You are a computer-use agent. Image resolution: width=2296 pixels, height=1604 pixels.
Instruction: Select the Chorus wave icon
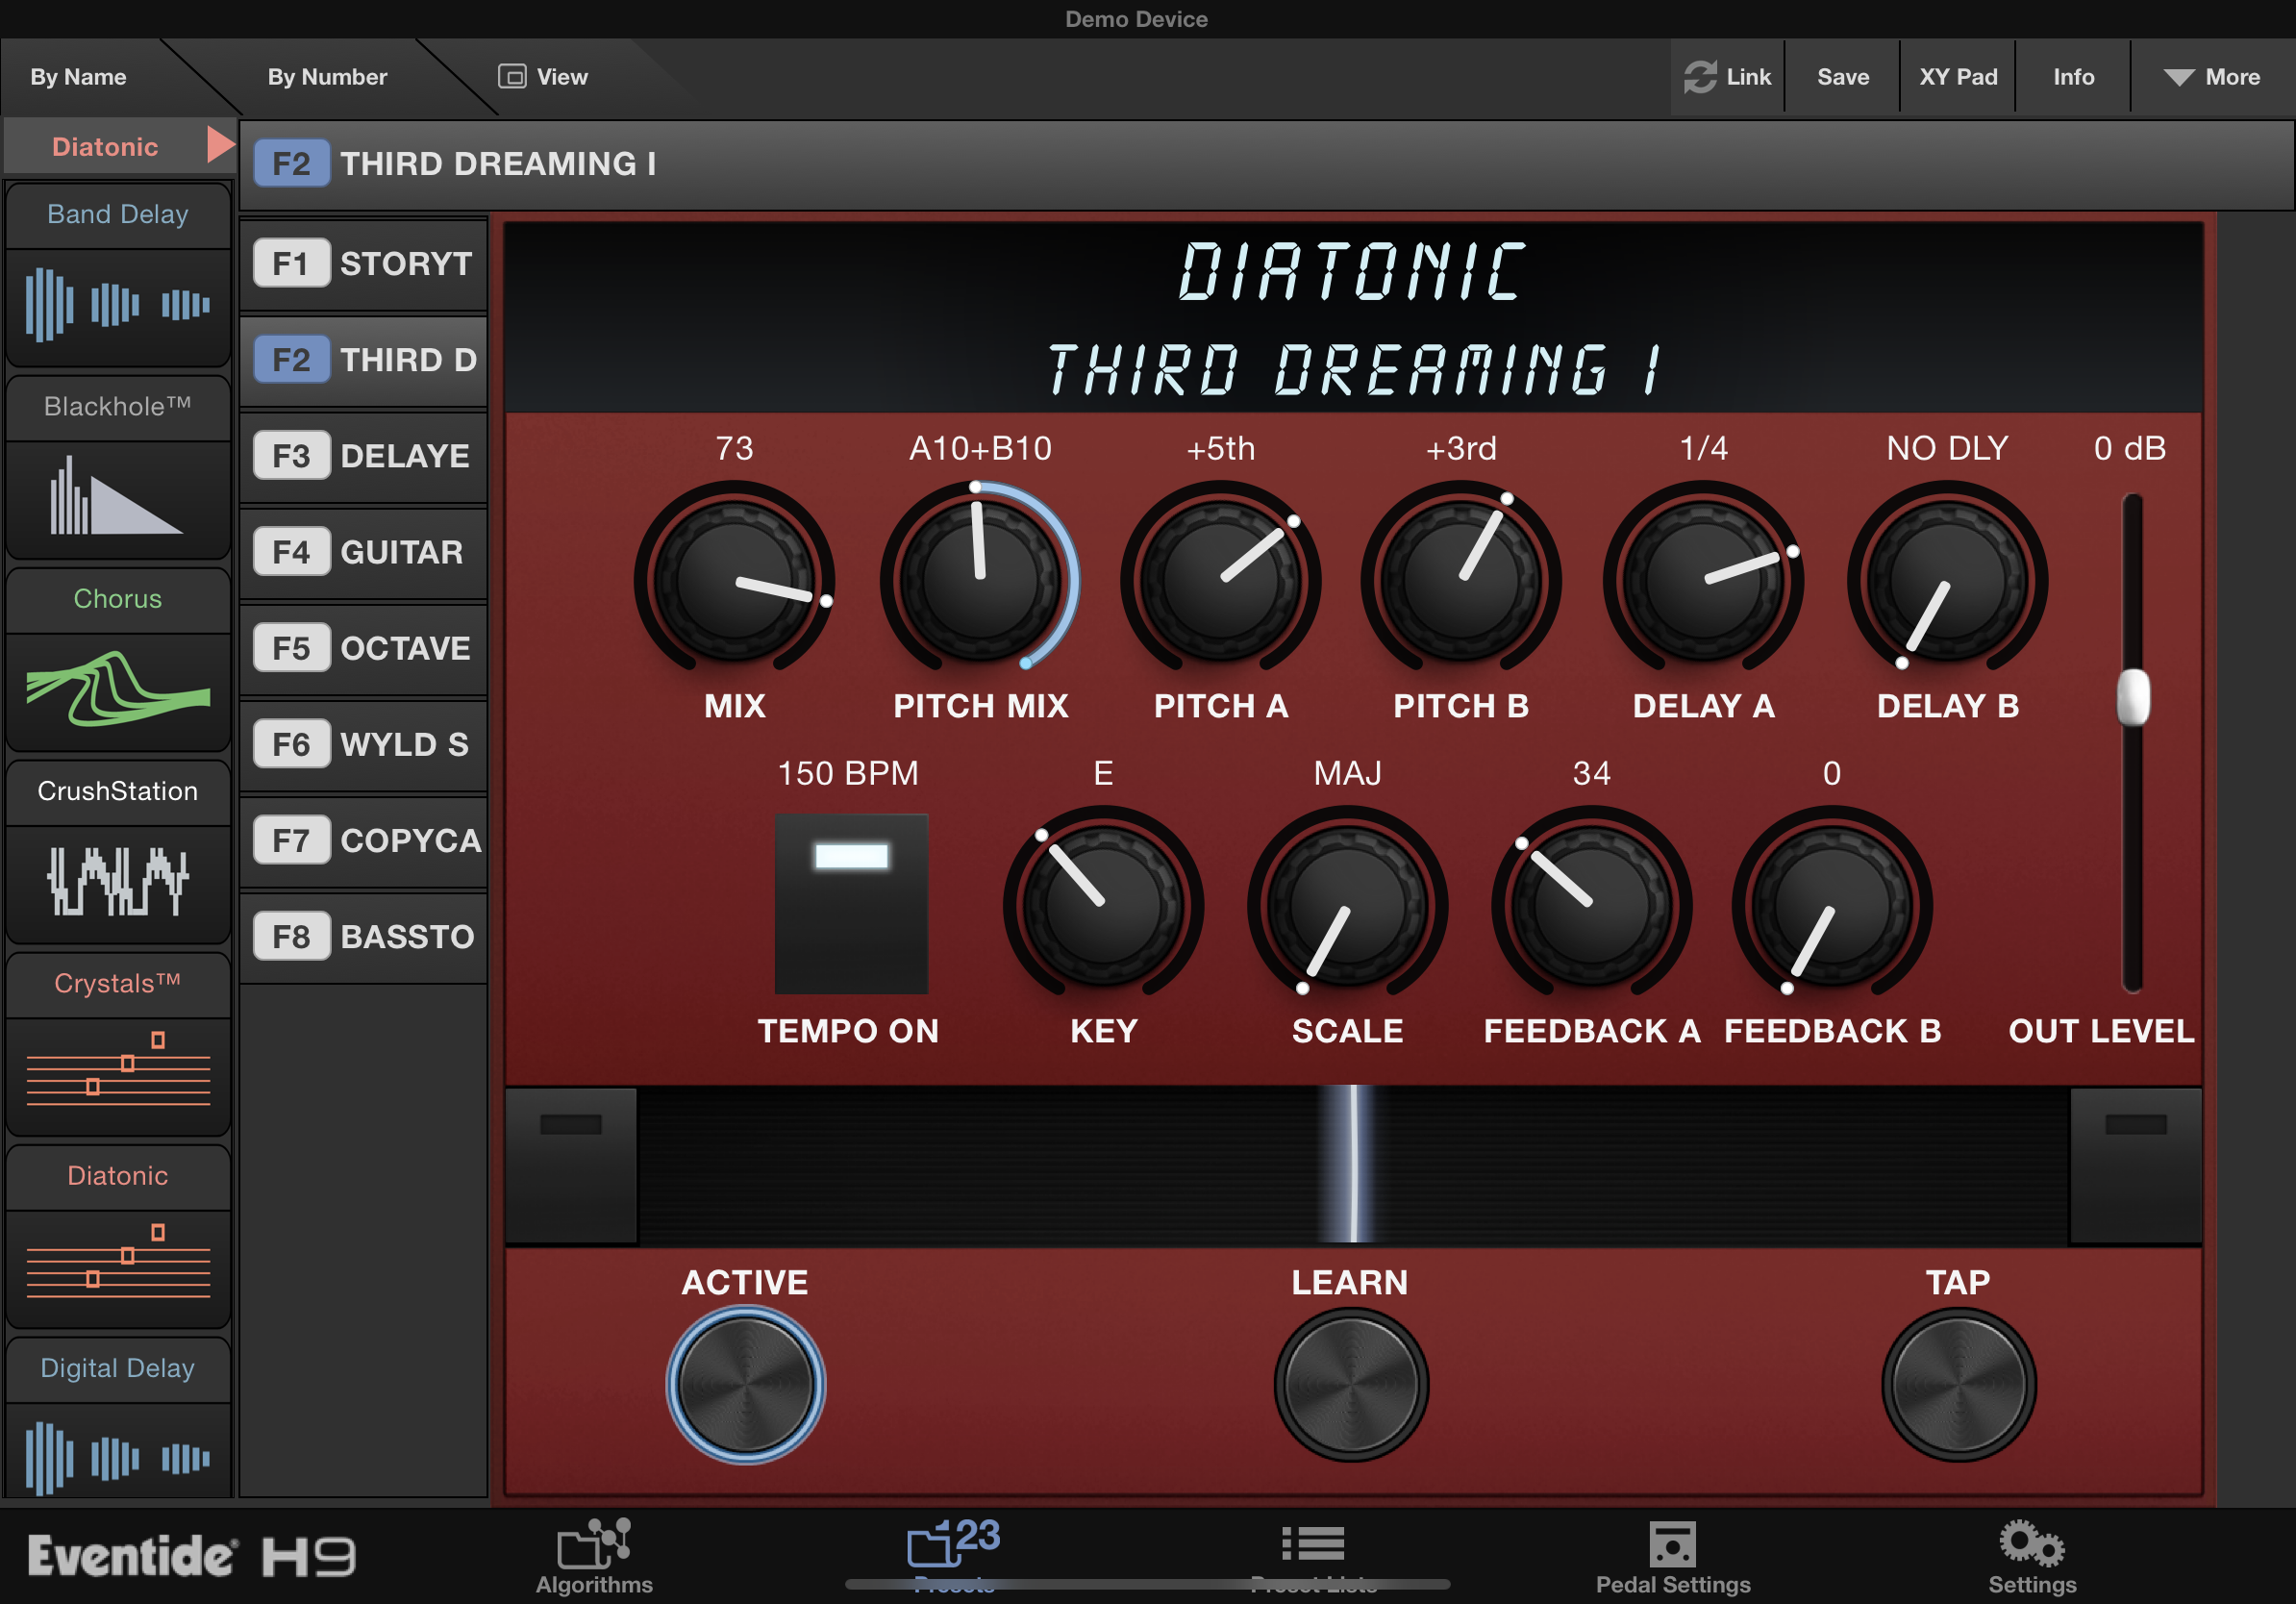point(118,688)
